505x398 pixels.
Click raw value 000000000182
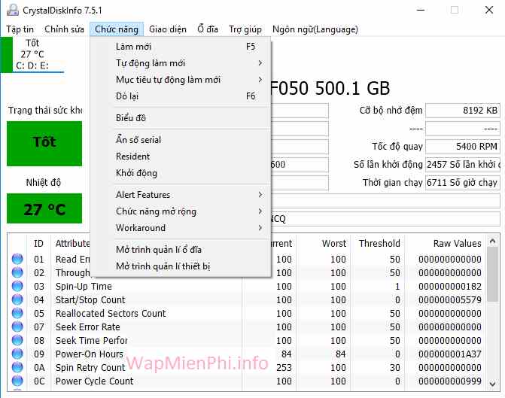[x=450, y=286]
